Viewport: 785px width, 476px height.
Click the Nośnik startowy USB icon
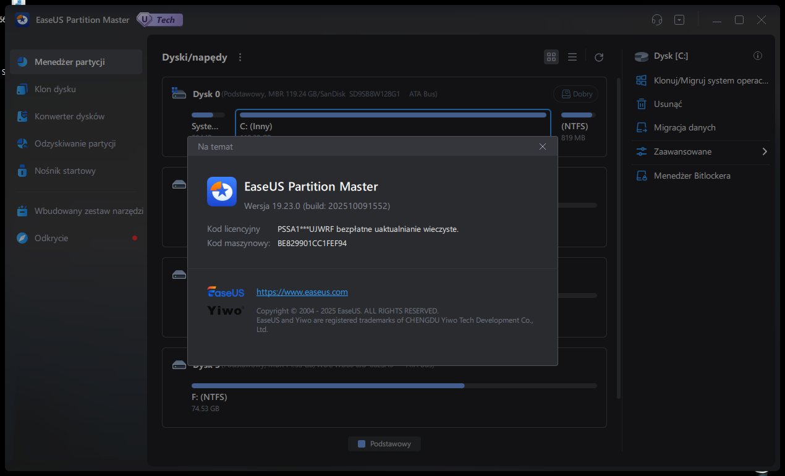point(22,171)
